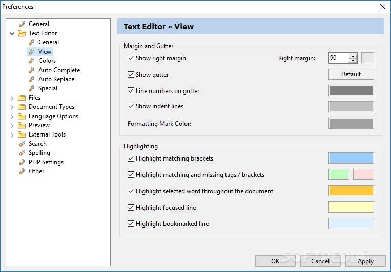This screenshot has height=272, width=391.
Task: Click the wrench icon beside Auto Replace
Action: pyautogui.click(x=32, y=79)
